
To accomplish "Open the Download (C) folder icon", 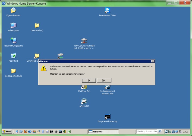I will [37, 26].
